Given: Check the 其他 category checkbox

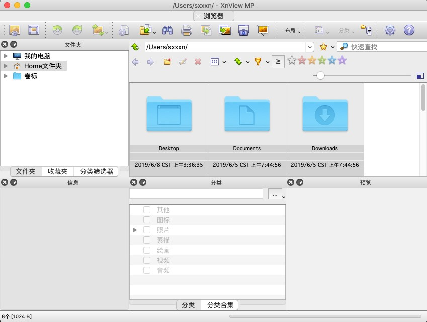Looking at the screenshot, I should (x=147, y=210).
